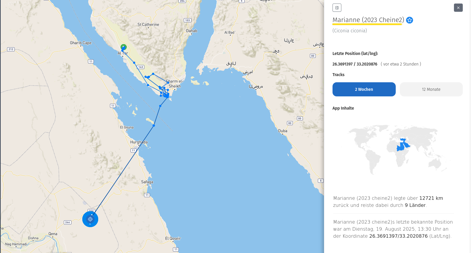Click the route 143 road shield
Image resolution: width=471 pixels, height=253 pixels.
[141, 67]
